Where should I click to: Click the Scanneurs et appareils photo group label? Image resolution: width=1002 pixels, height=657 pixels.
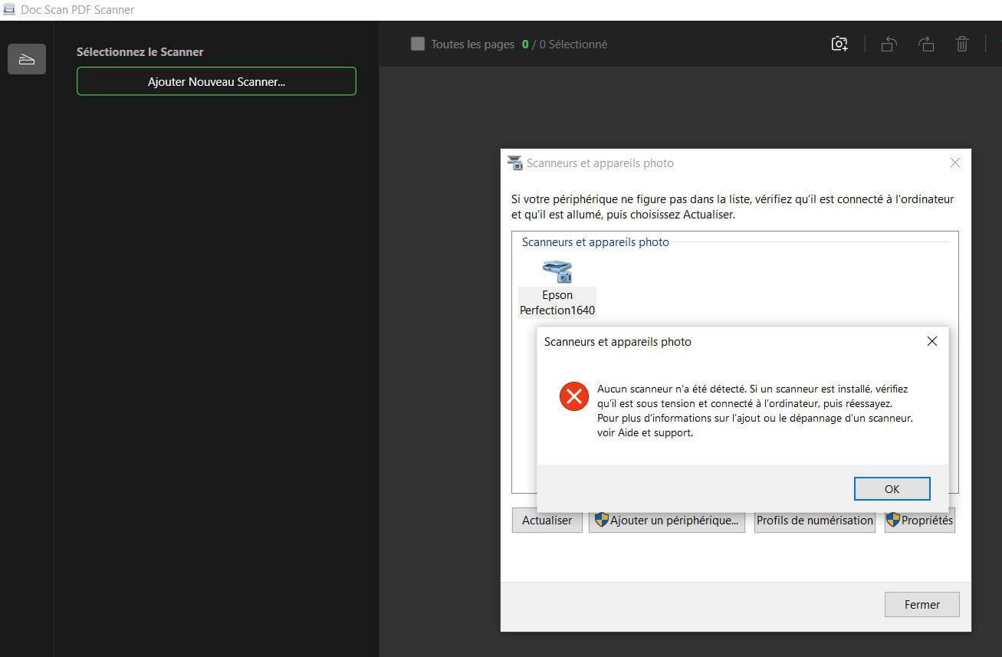coord(596,242)
